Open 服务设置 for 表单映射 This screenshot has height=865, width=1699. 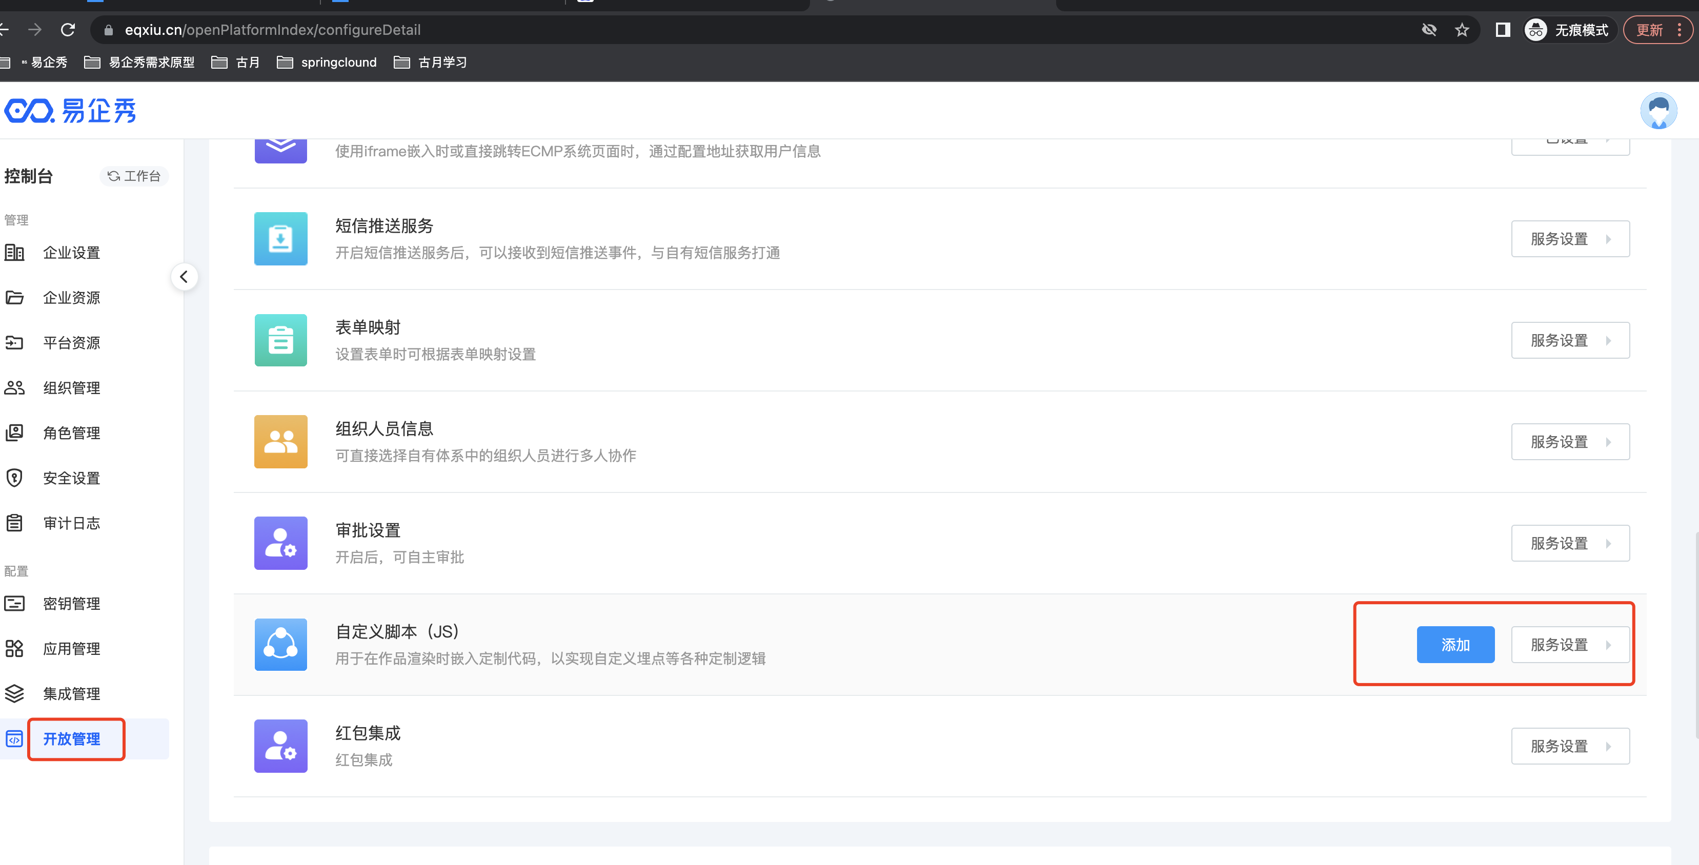(1570, 340)
